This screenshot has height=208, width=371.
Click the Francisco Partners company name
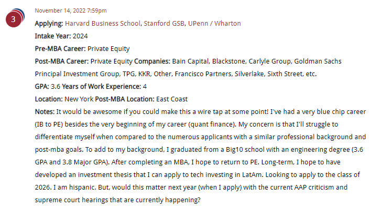pyautogui.click(x=203, y=74)
